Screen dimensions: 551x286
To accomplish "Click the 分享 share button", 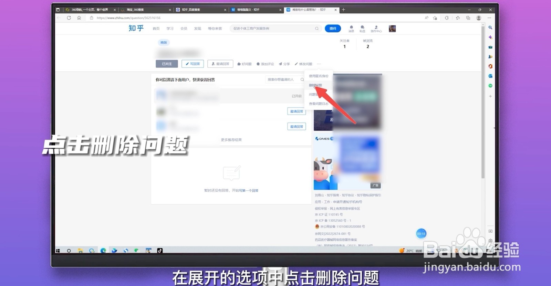I will 284,64.
